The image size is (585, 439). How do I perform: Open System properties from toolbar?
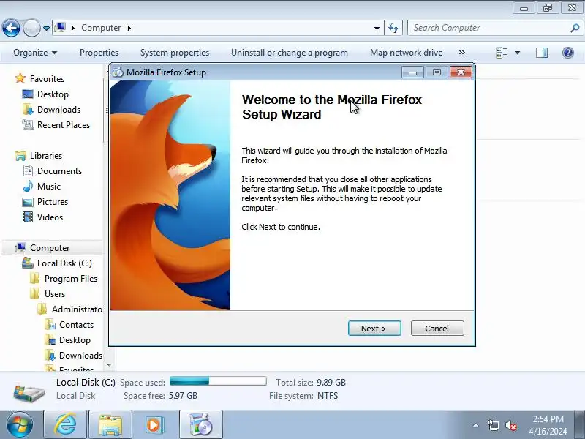point(175,53)
